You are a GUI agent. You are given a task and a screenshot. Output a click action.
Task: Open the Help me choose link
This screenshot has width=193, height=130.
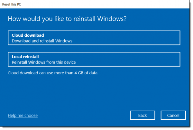pyautogui.click(x=23, y=115)
